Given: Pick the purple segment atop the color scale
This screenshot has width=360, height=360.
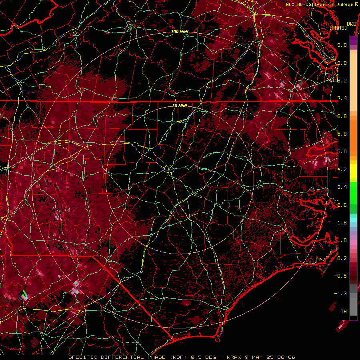Looking at the screenshot, I should coord(353,40).
